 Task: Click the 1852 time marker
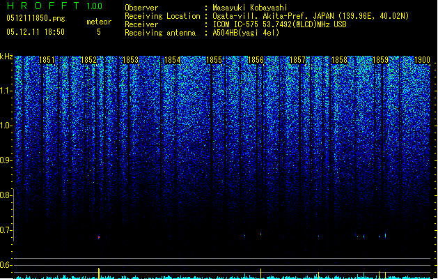pos(88,60)
